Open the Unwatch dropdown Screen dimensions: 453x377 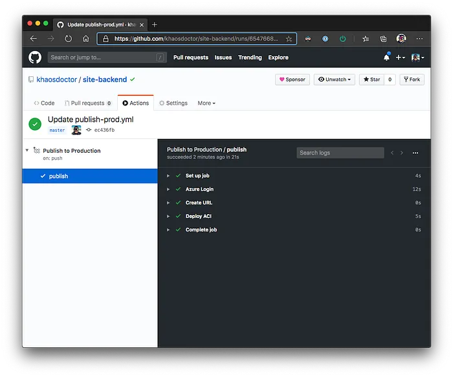tap(335, 80)
